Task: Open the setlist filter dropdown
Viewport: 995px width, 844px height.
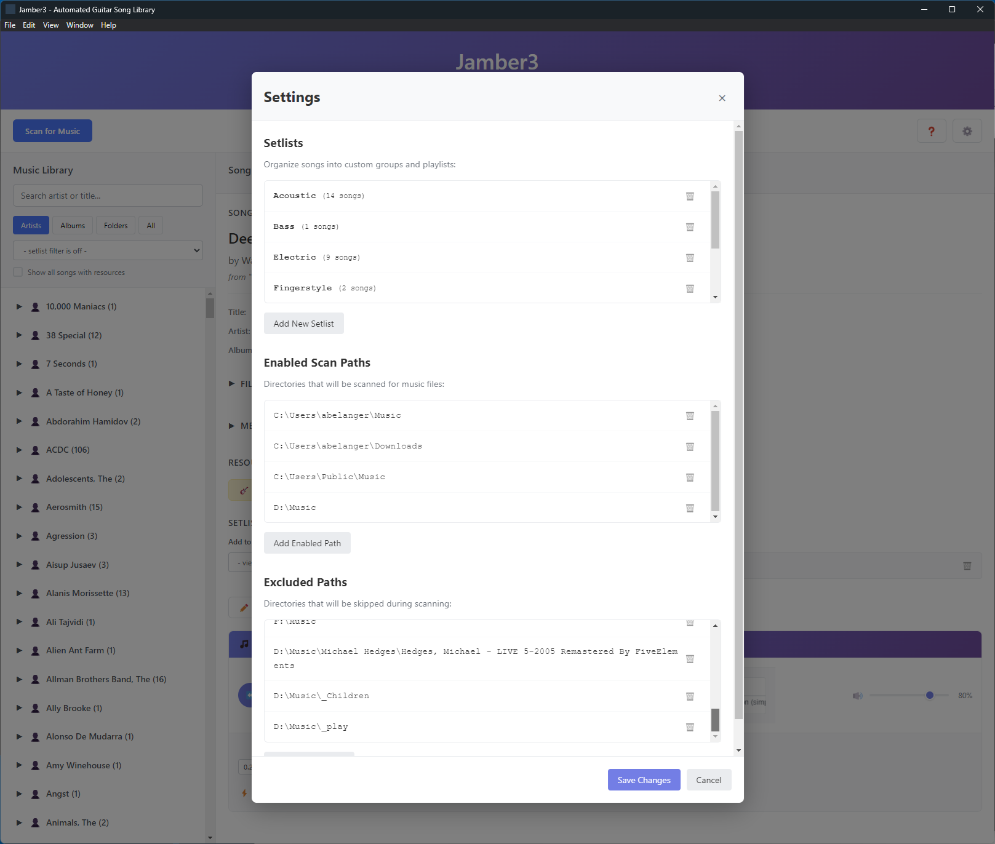Action: pyautogui.click(x=108, y=251)
